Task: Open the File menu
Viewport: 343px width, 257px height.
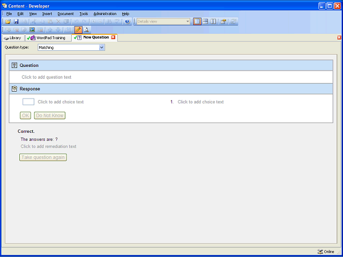Action: [x=9, y=14]
